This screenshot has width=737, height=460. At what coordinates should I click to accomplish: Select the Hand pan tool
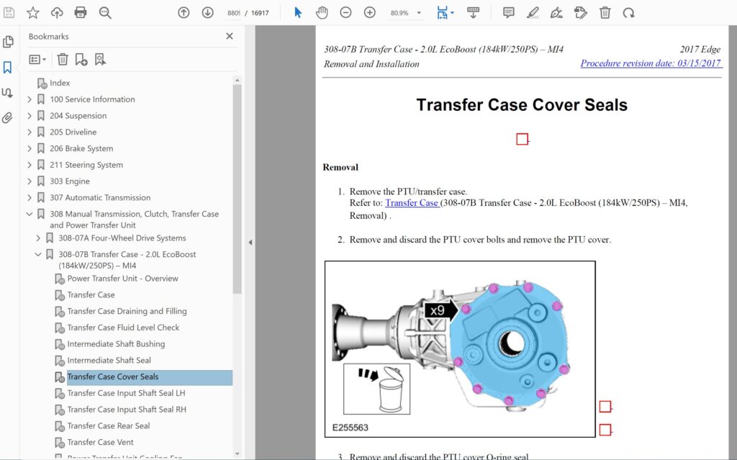(322, 12)
